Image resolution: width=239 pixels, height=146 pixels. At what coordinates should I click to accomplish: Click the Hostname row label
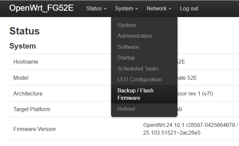click(x=26, y=62)
